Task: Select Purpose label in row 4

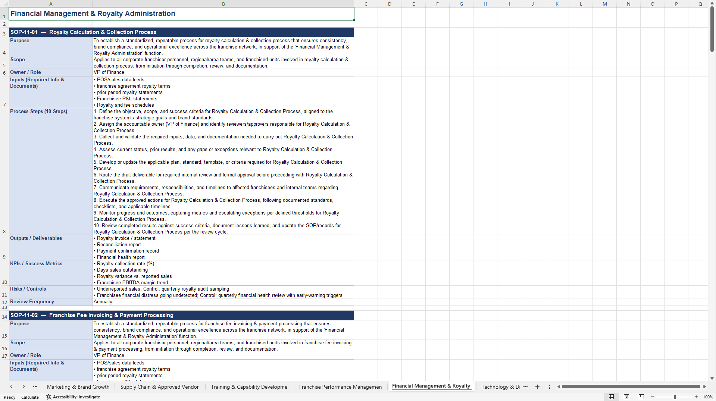Action: click(x=51, y=47)
